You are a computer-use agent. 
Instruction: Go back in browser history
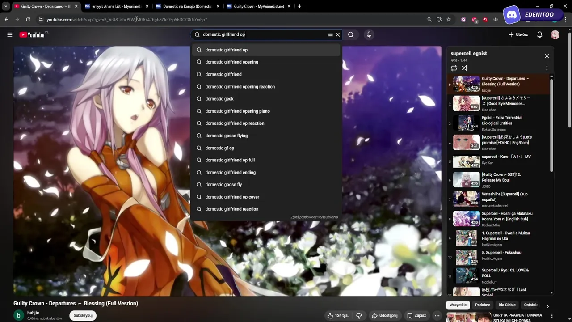point(6,19)
